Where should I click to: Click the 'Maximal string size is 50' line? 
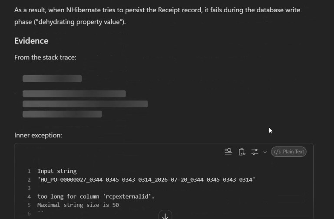[78, 205]
